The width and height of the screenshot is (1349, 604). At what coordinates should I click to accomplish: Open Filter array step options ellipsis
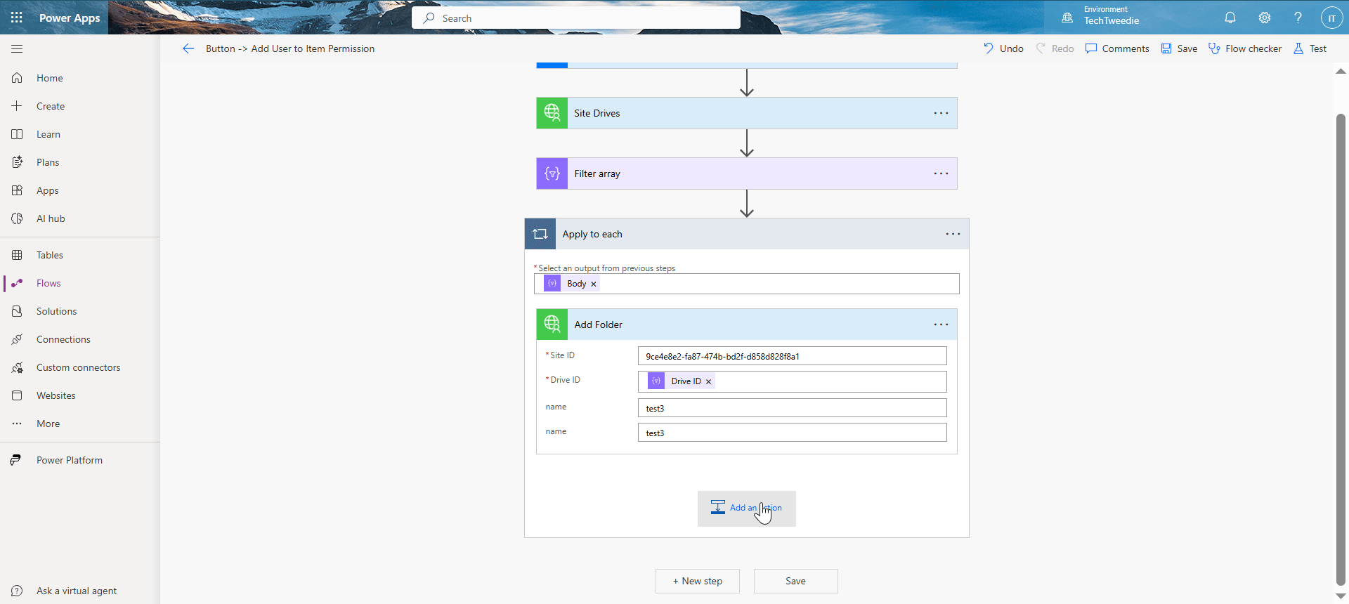tap(941, 173)
